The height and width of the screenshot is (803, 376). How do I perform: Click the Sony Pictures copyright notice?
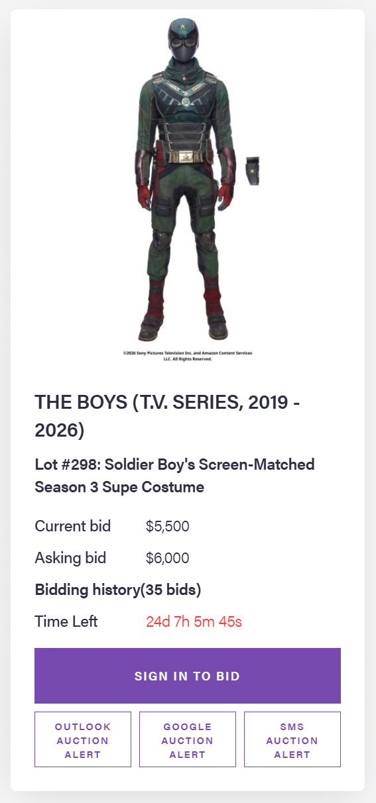(188, 356)
